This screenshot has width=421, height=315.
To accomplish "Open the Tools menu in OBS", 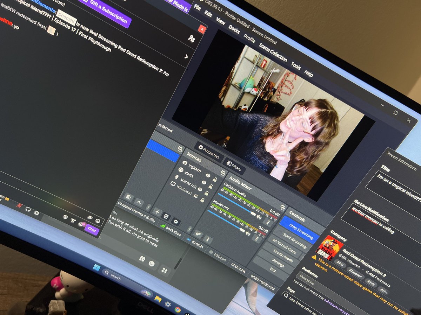I will [x=296, y=66].
